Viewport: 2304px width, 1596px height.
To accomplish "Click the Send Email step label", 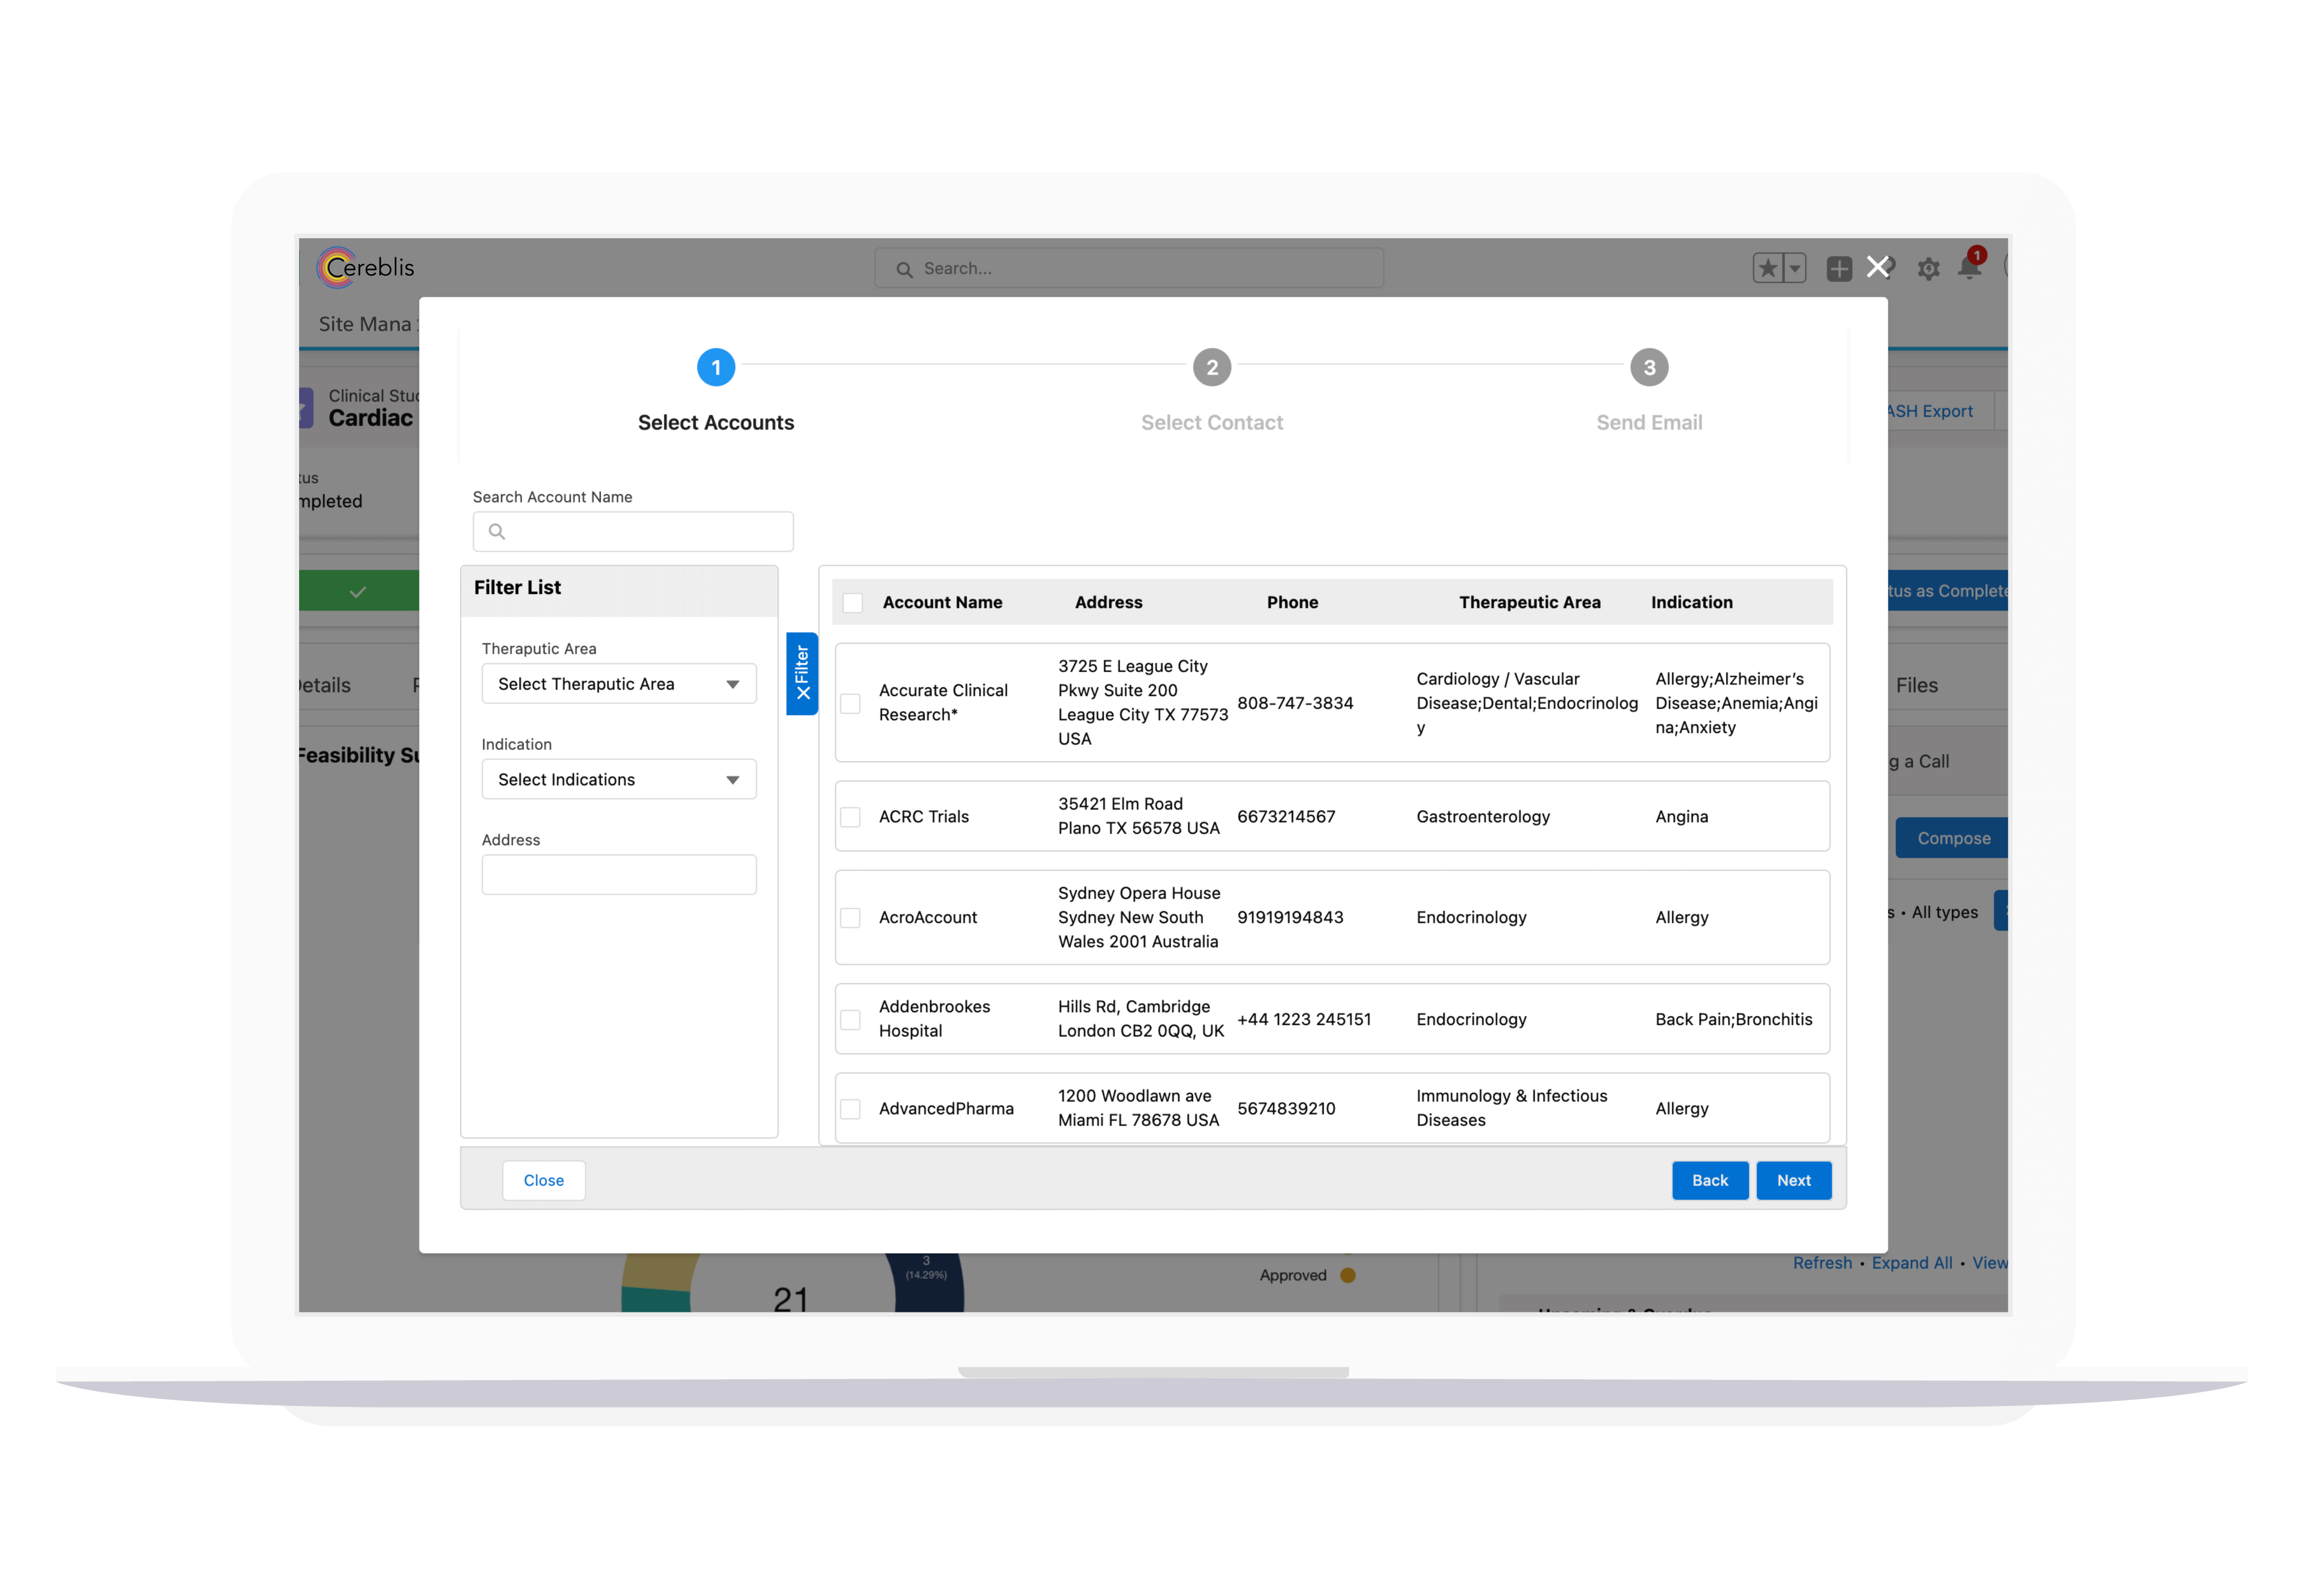I will [1649, 422].
